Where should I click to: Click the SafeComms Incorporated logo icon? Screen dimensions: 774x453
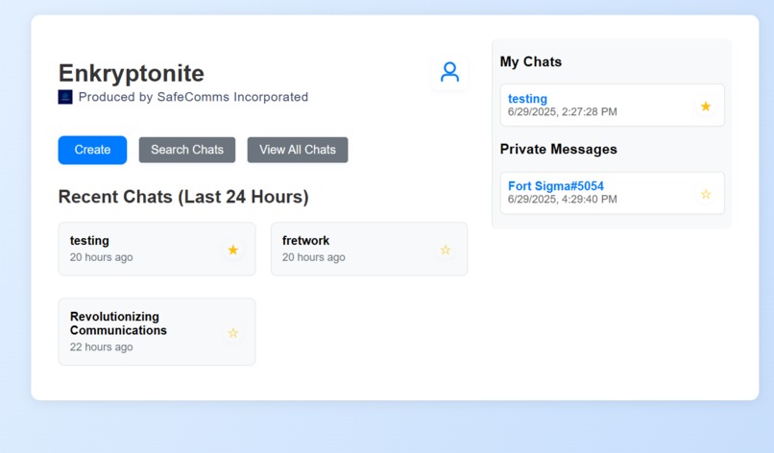pos(65,97)
